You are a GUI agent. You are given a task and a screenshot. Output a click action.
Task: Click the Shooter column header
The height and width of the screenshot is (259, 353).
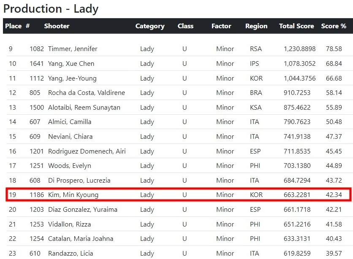click(x=57, y=26)
